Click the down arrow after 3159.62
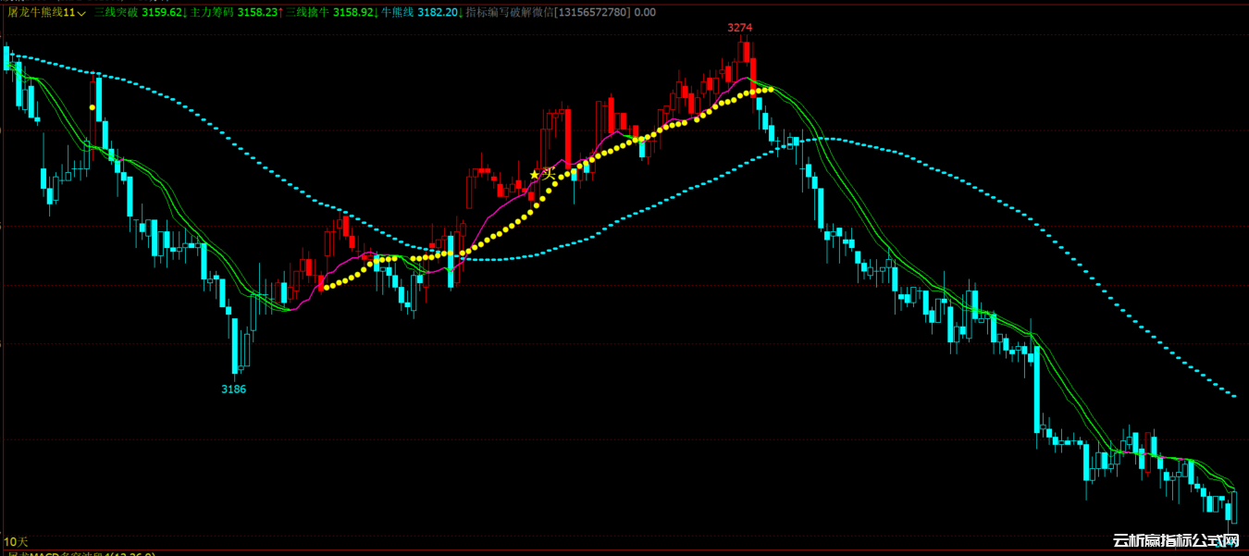The width and height of the screenshot is (1249, 556). [x=185, y=13]
